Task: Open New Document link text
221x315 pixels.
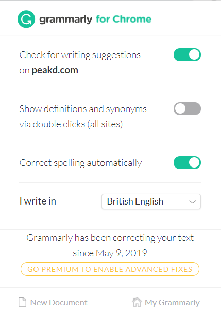Action: (x=59, y=302)
